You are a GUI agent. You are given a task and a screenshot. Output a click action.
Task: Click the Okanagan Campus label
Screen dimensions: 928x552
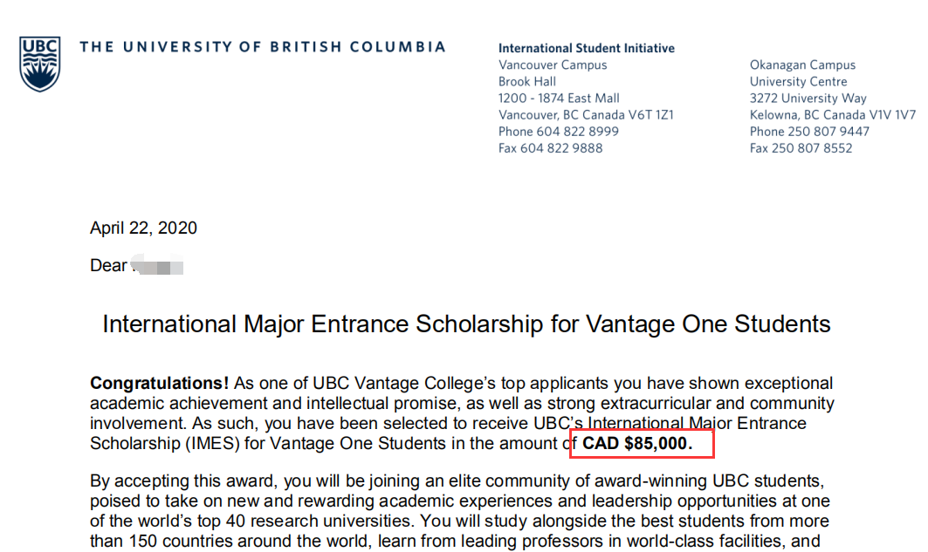pyautogui.click(x=802, y=65)
